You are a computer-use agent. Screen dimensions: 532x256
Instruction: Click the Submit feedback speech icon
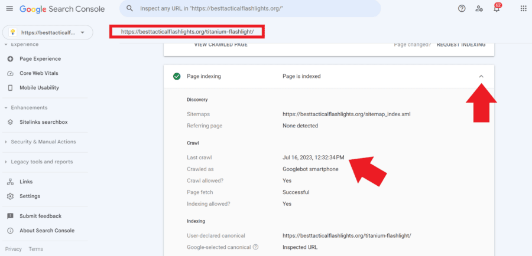(10, 216)
